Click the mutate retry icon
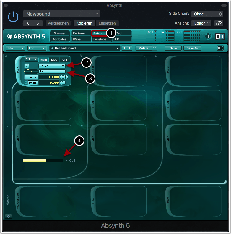Image resolution: width=231 pixels, height=234 pixels. 154,48
